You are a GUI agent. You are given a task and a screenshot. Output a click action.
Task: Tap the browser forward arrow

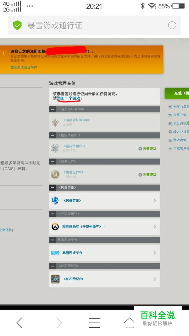tap(59, 323)
